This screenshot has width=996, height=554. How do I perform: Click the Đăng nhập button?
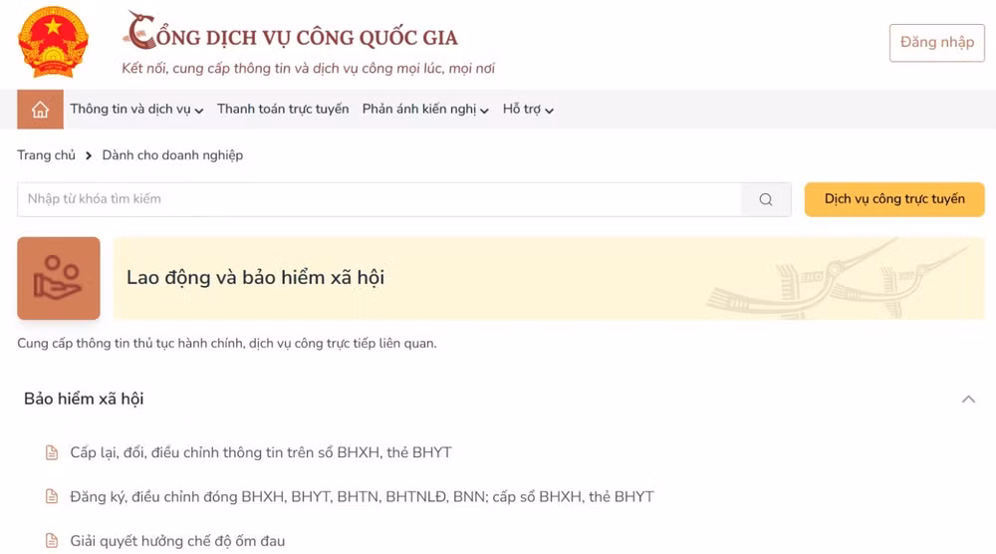coord(937,43)
